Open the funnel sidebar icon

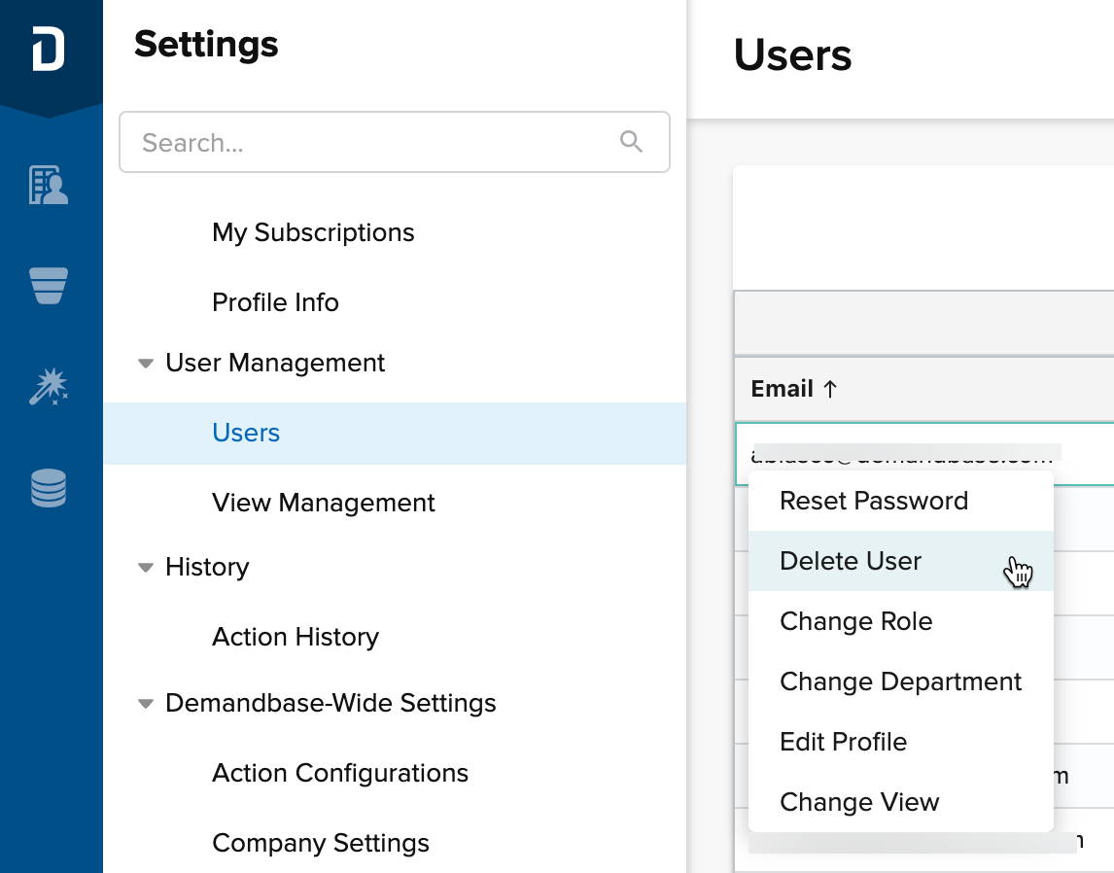click(49, 286)
